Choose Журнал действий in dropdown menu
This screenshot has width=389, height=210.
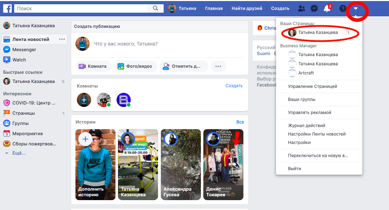point(306,126)
